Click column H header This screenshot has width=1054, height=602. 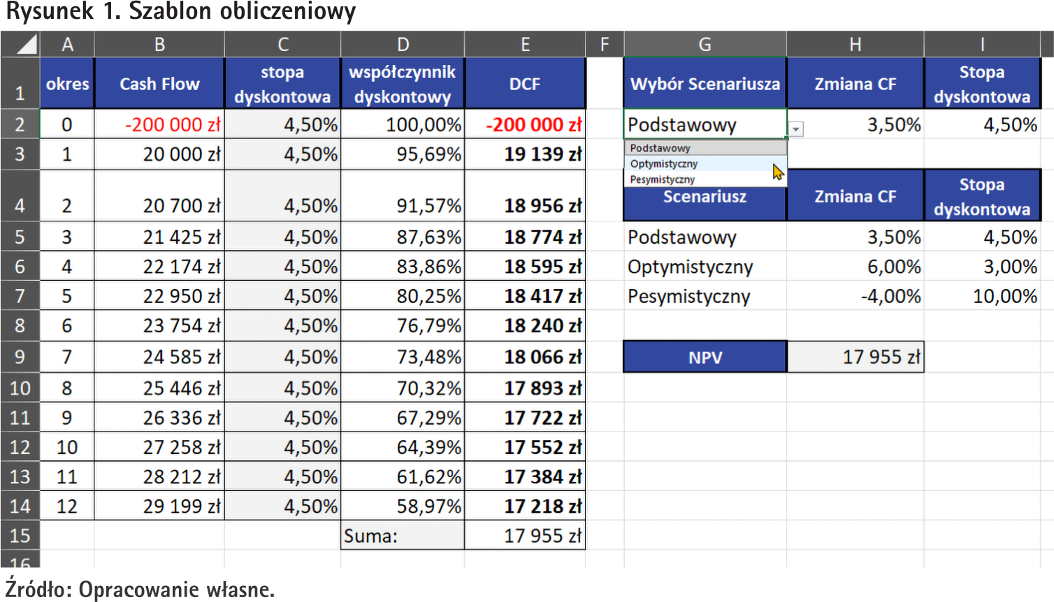pos(855,45)
